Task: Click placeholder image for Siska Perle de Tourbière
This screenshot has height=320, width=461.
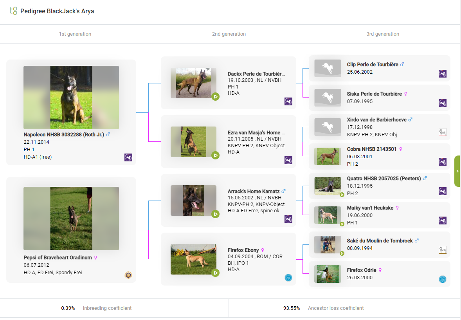Action: pos(328,98)
